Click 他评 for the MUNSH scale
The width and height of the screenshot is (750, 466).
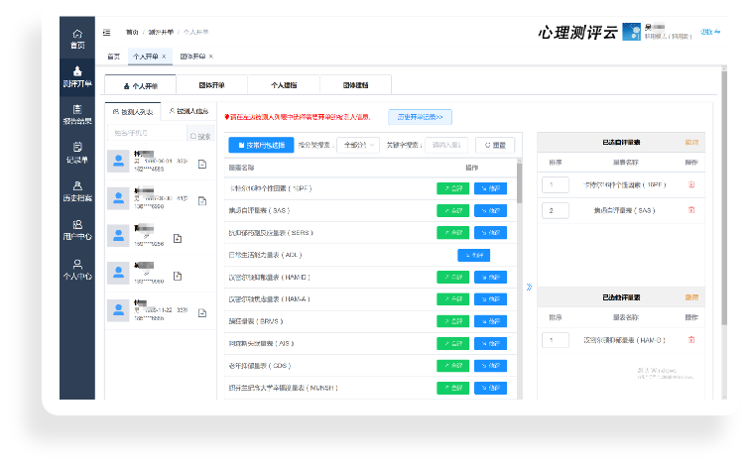[x=490, y=388]
